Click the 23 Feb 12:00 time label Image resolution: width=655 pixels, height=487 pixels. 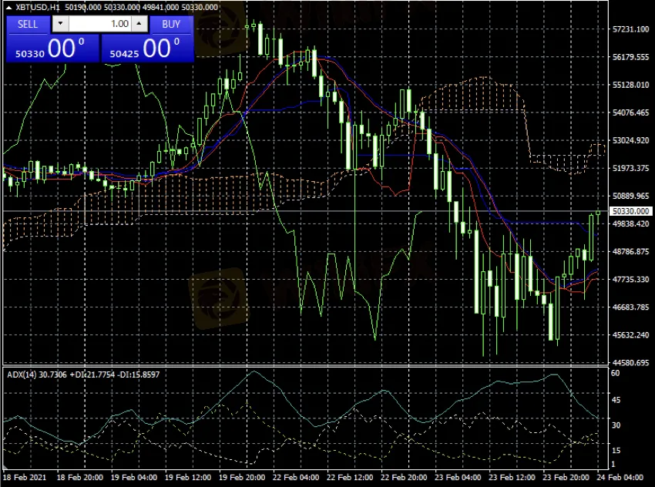(x=512, y=478)
